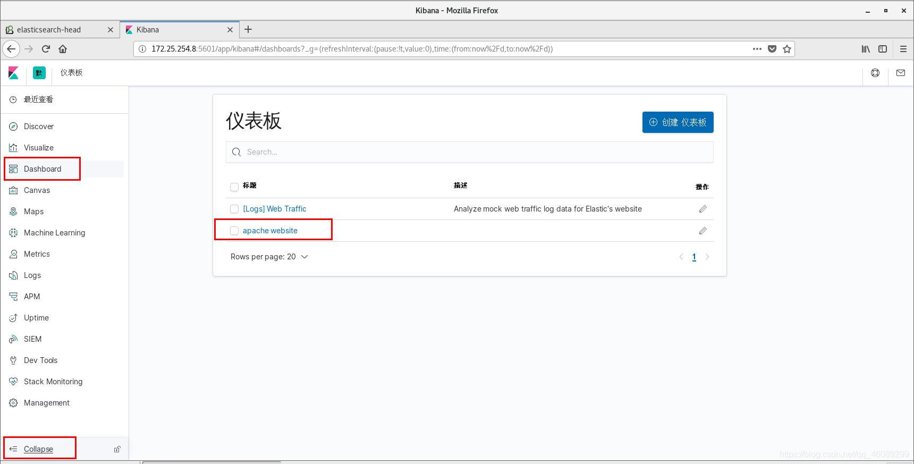Click the Management gear icon
914x464 pixels.
(x=13, y=403)
